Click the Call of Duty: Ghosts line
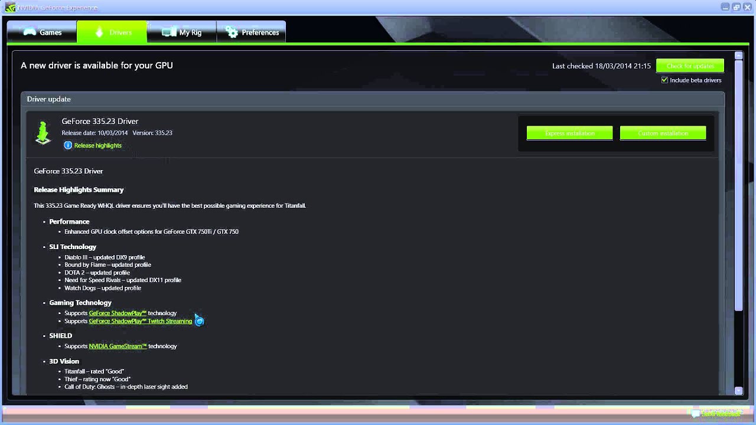The image size is (756, 425). pyautogui.click(x=126, y=387)
